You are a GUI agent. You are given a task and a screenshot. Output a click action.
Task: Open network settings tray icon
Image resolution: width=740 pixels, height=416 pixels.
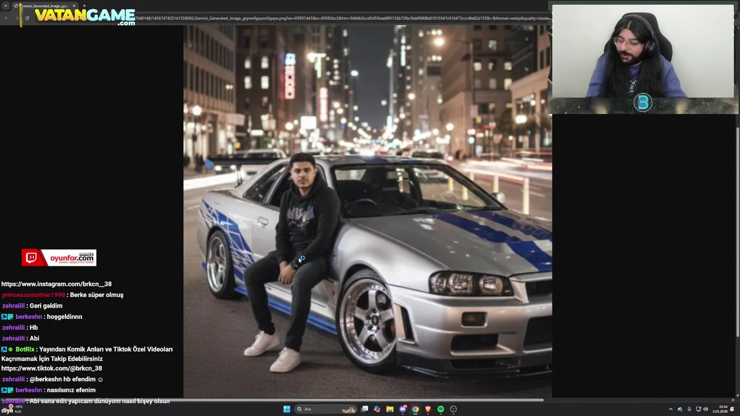tap(698, 409)
